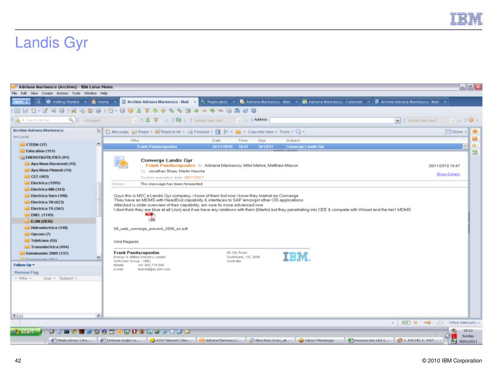Close the Archive Adriana Marinescu - Mail active tab
The height and width of the screenshot is (372, 497).
tap(195, 102)
